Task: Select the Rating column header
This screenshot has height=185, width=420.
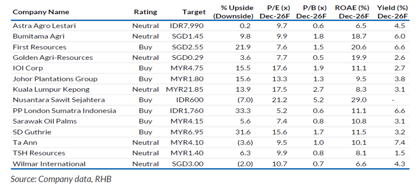Action: 145,12
